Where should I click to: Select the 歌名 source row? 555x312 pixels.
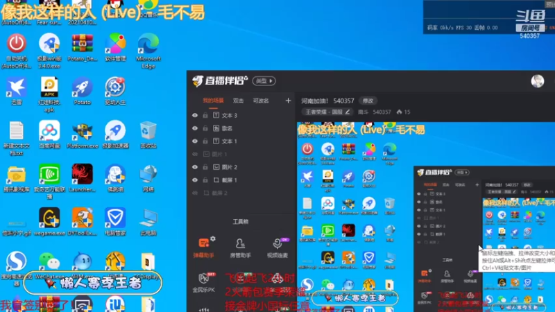click(x=241, y=128)
